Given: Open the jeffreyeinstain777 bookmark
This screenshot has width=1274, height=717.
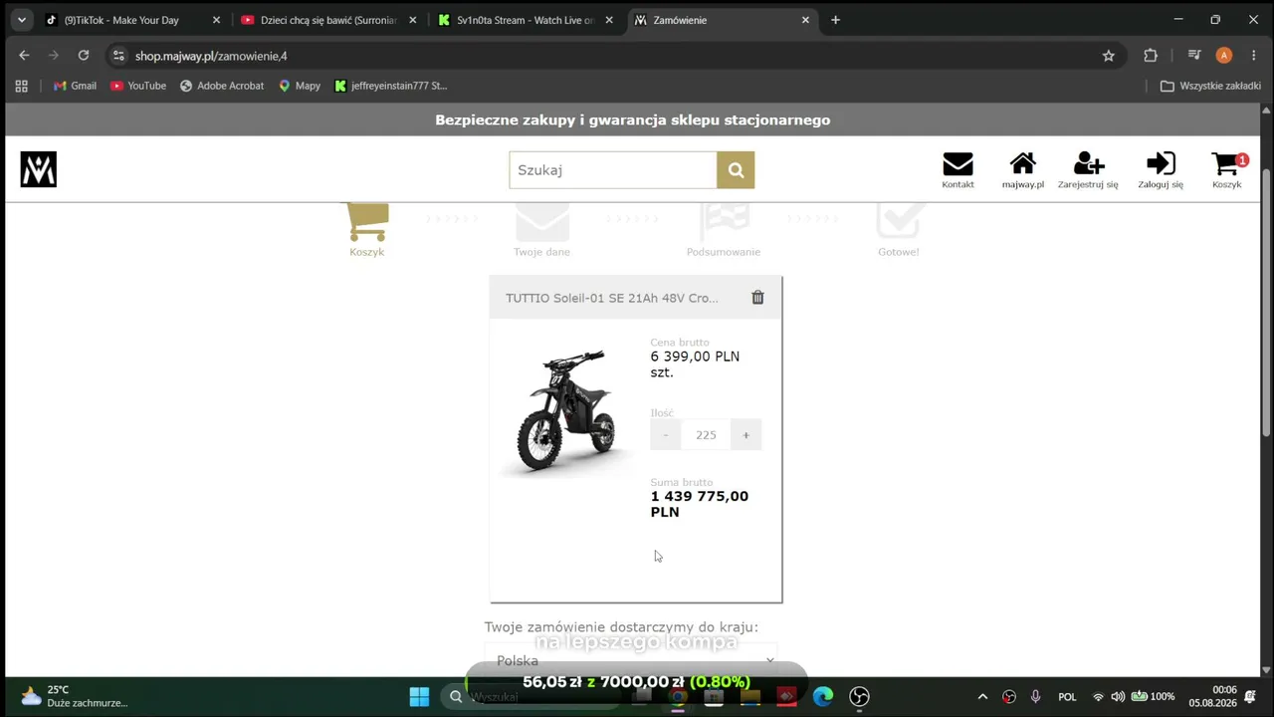Looking at the screenshot, I should (391, 86).
